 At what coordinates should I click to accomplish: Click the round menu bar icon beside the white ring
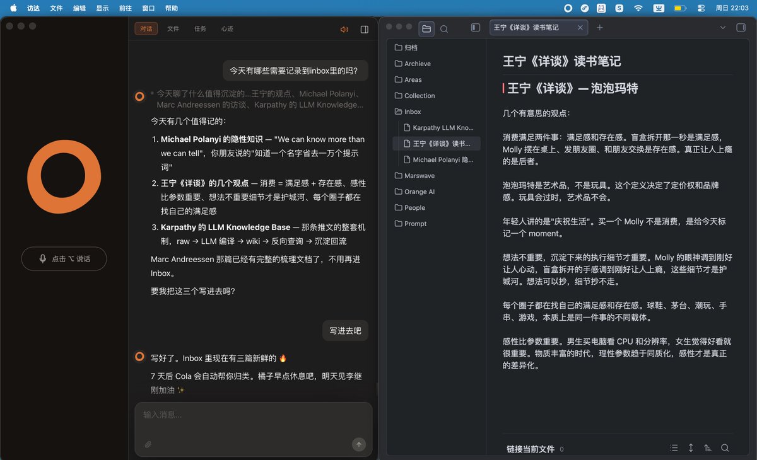click(x=585, y=8)
